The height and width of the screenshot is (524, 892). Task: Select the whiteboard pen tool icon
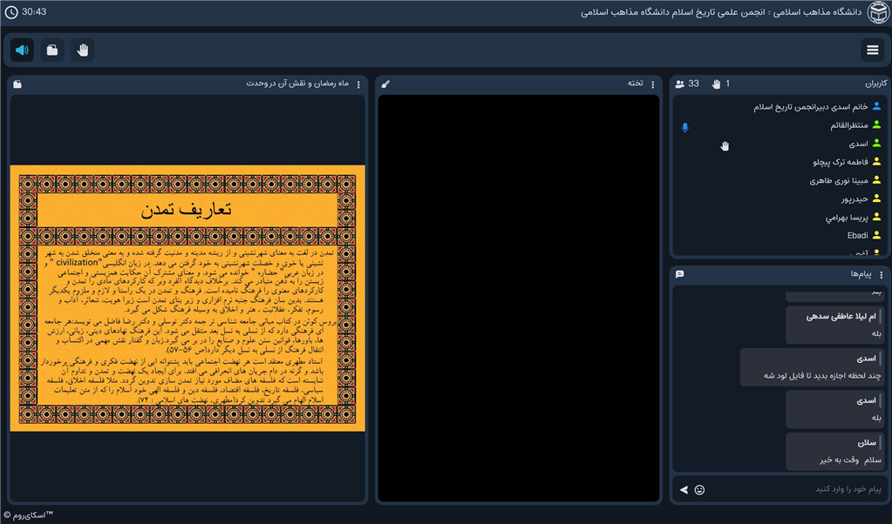click(x=385, y=84)
